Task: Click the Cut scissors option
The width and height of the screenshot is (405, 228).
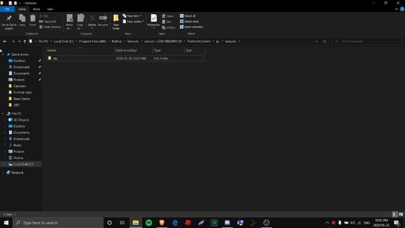Action: click(x=44, y=16)
